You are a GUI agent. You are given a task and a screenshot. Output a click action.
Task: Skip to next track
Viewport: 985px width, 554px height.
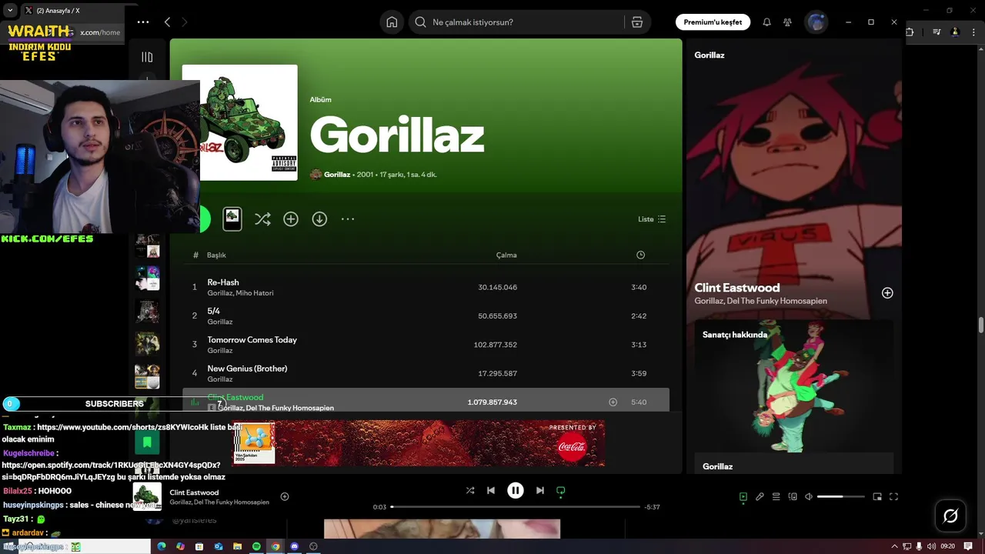(x=540, y=490)
